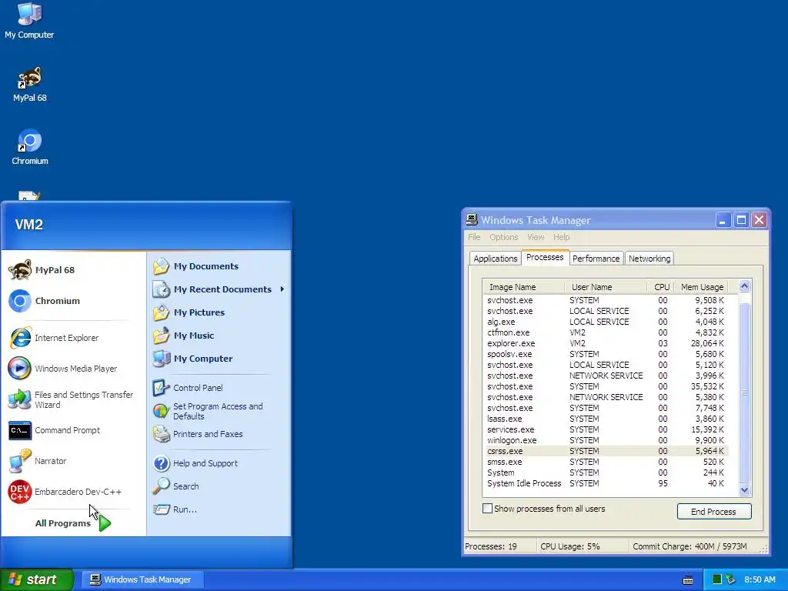Select ctfmon.exe process row
788x591 pixels.
tap(606, 332)
